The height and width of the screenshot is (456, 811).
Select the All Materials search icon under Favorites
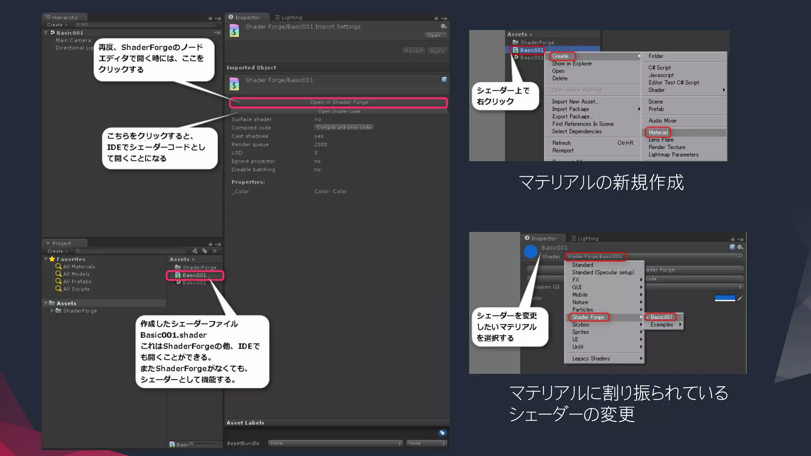(58, 266)
